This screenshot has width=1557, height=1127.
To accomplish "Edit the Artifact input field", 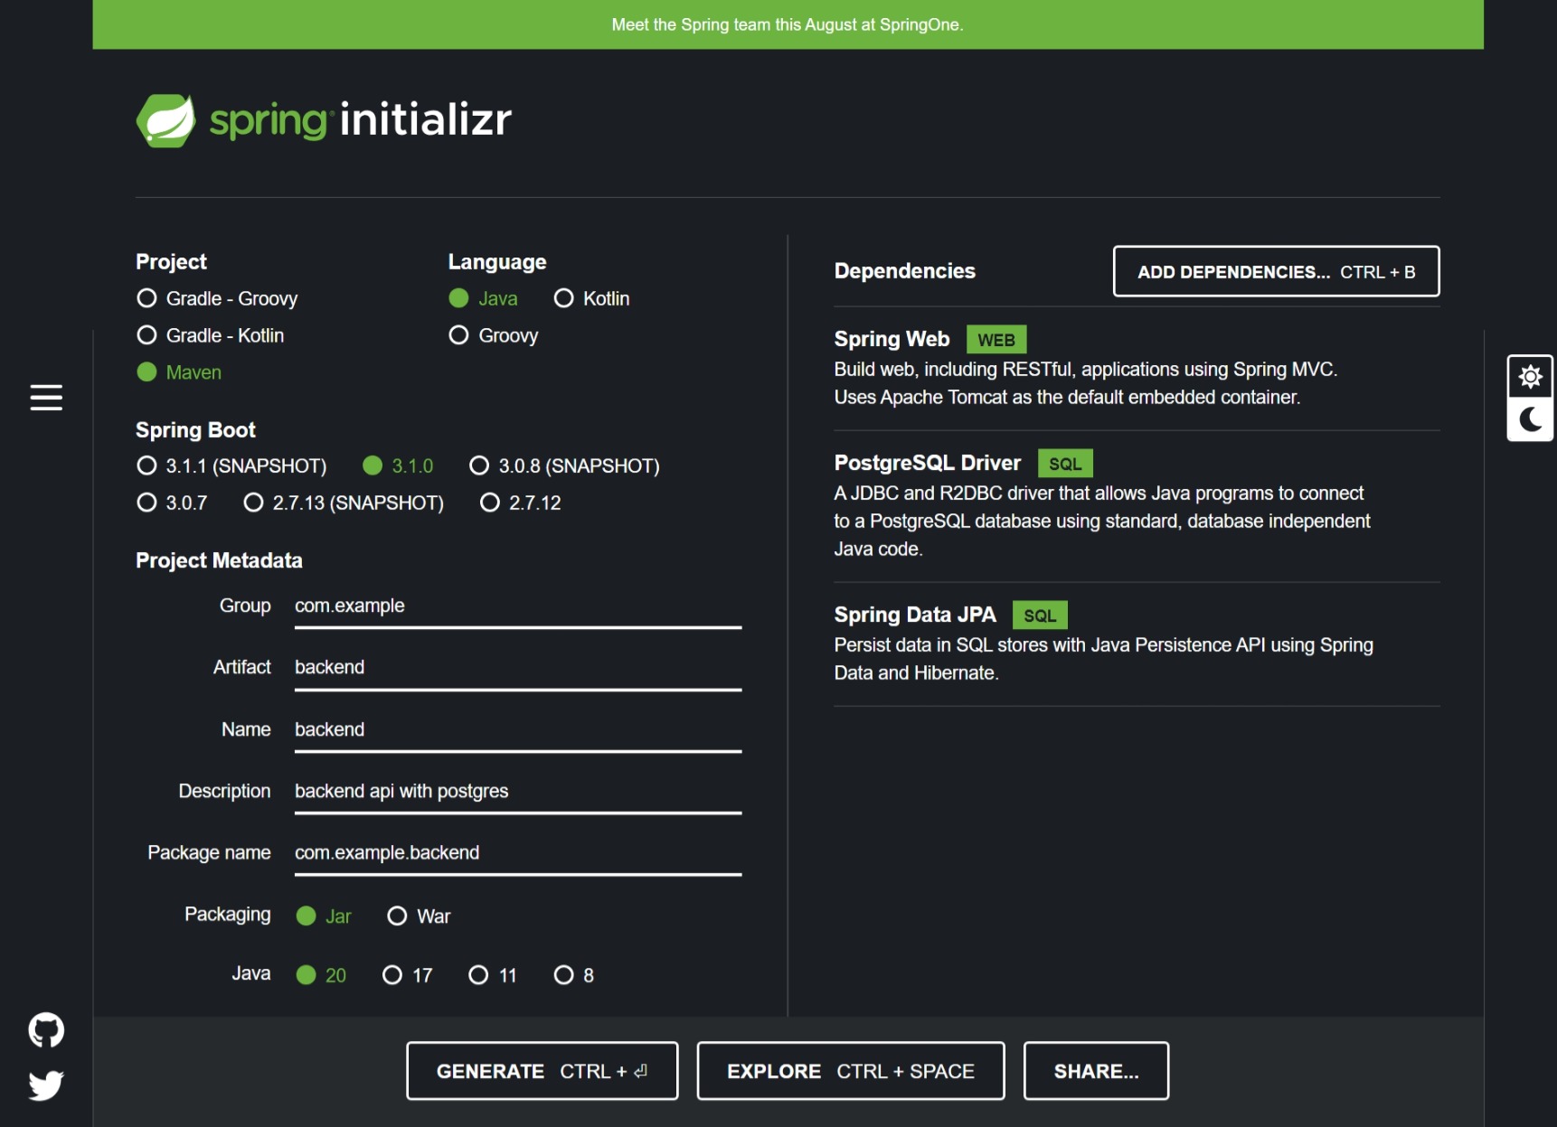I will tap(518, 668).
